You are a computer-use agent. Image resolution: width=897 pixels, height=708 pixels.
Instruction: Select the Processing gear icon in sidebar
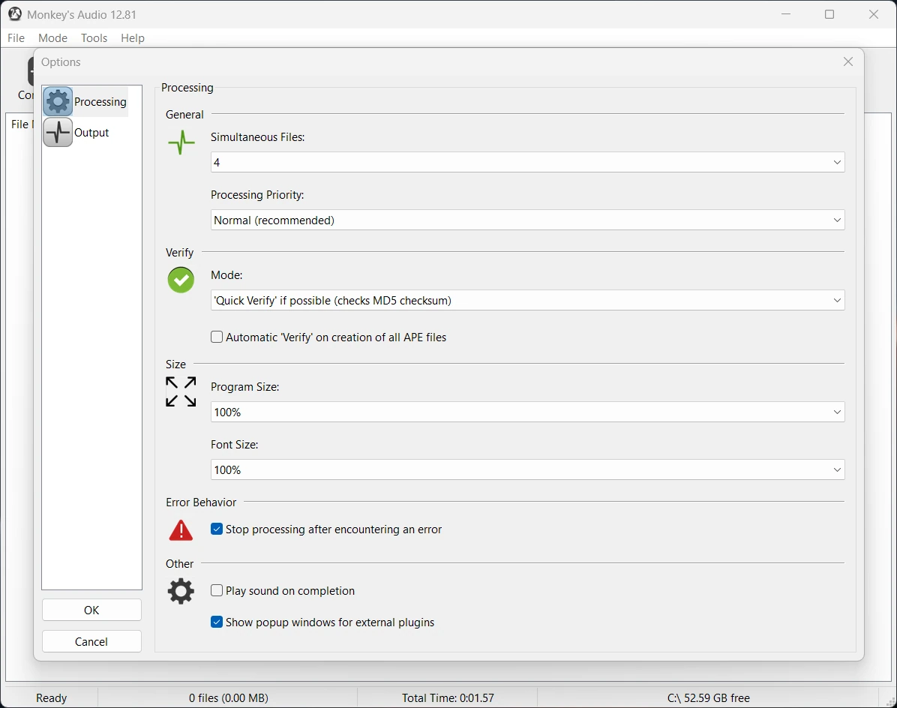(x=58, y=102)
